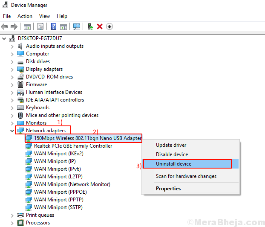Click the Print queues printer icon
The height and width of the screenshot is (227, 265).
click(x=20, y=215)
